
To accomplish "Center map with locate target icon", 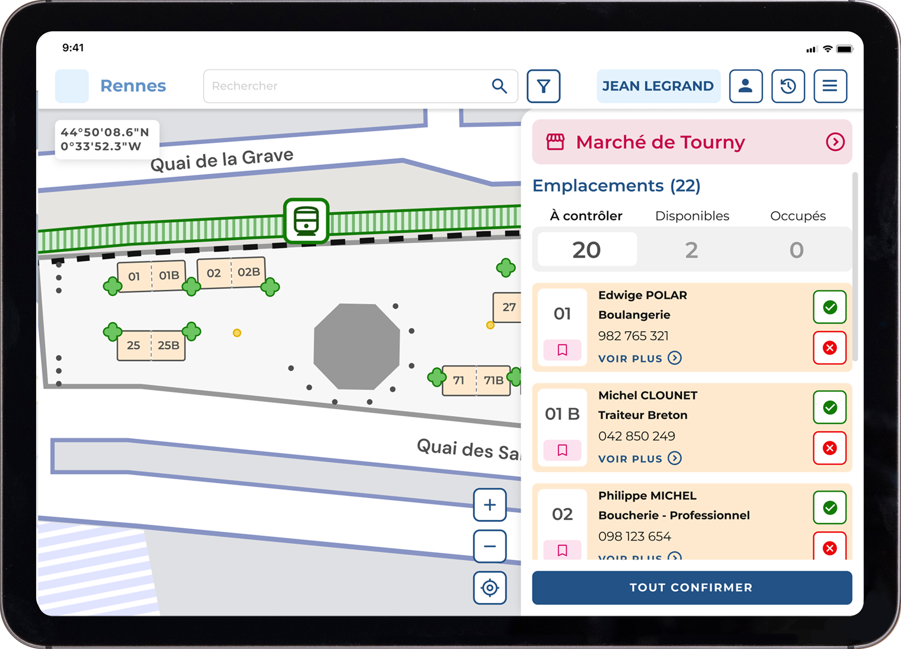I will tap(490, 587).
